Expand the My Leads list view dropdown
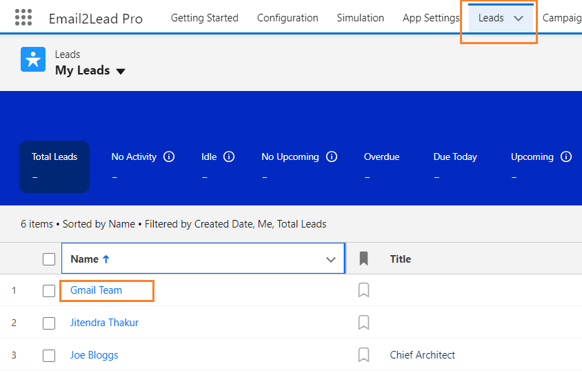 (x=121, y=71)
